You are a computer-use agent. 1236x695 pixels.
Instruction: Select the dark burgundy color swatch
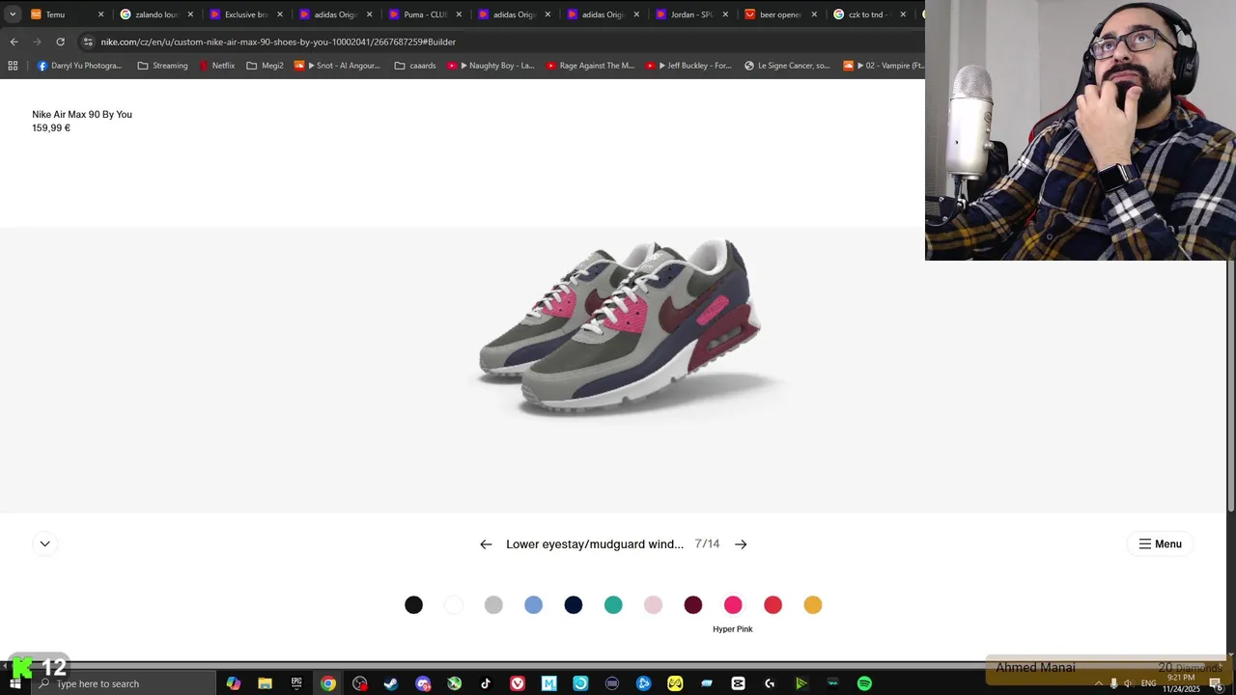click(x=693, y=604)
